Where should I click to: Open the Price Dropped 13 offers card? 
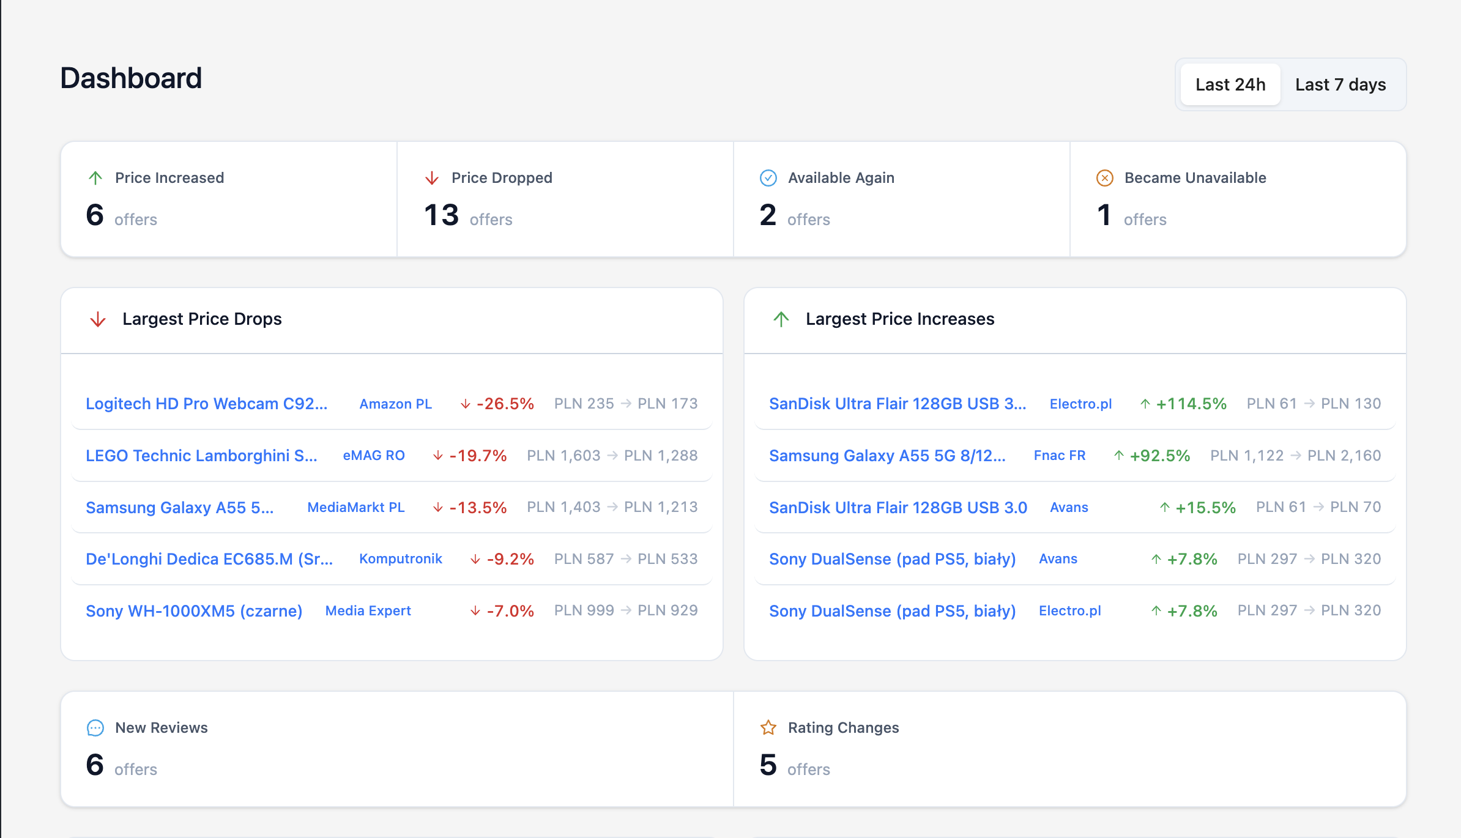click(x=565, y=199)
